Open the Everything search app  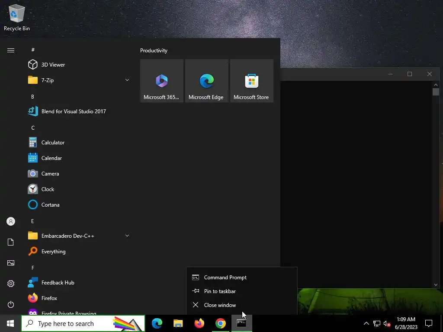pyautogui.click(x=78, y=251)
